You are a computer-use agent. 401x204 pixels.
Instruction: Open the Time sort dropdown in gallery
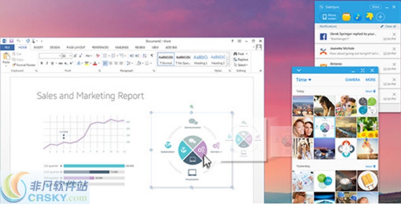[304, 80]
